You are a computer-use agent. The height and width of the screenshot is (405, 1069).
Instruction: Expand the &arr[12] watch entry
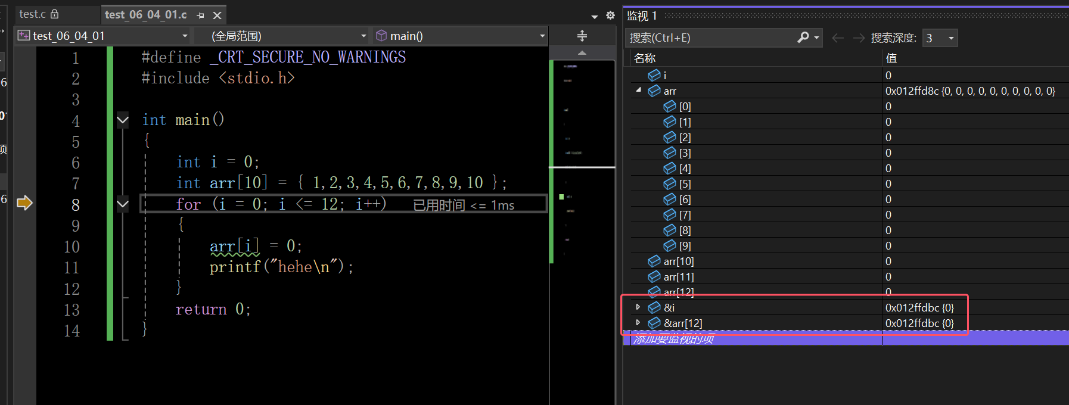(x=638, y=323)
